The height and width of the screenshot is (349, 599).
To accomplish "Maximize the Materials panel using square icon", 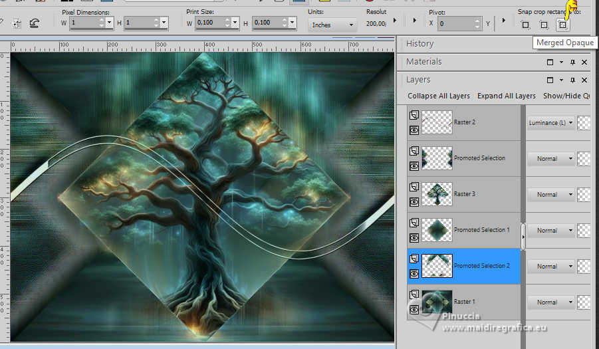I will point(550,62).
